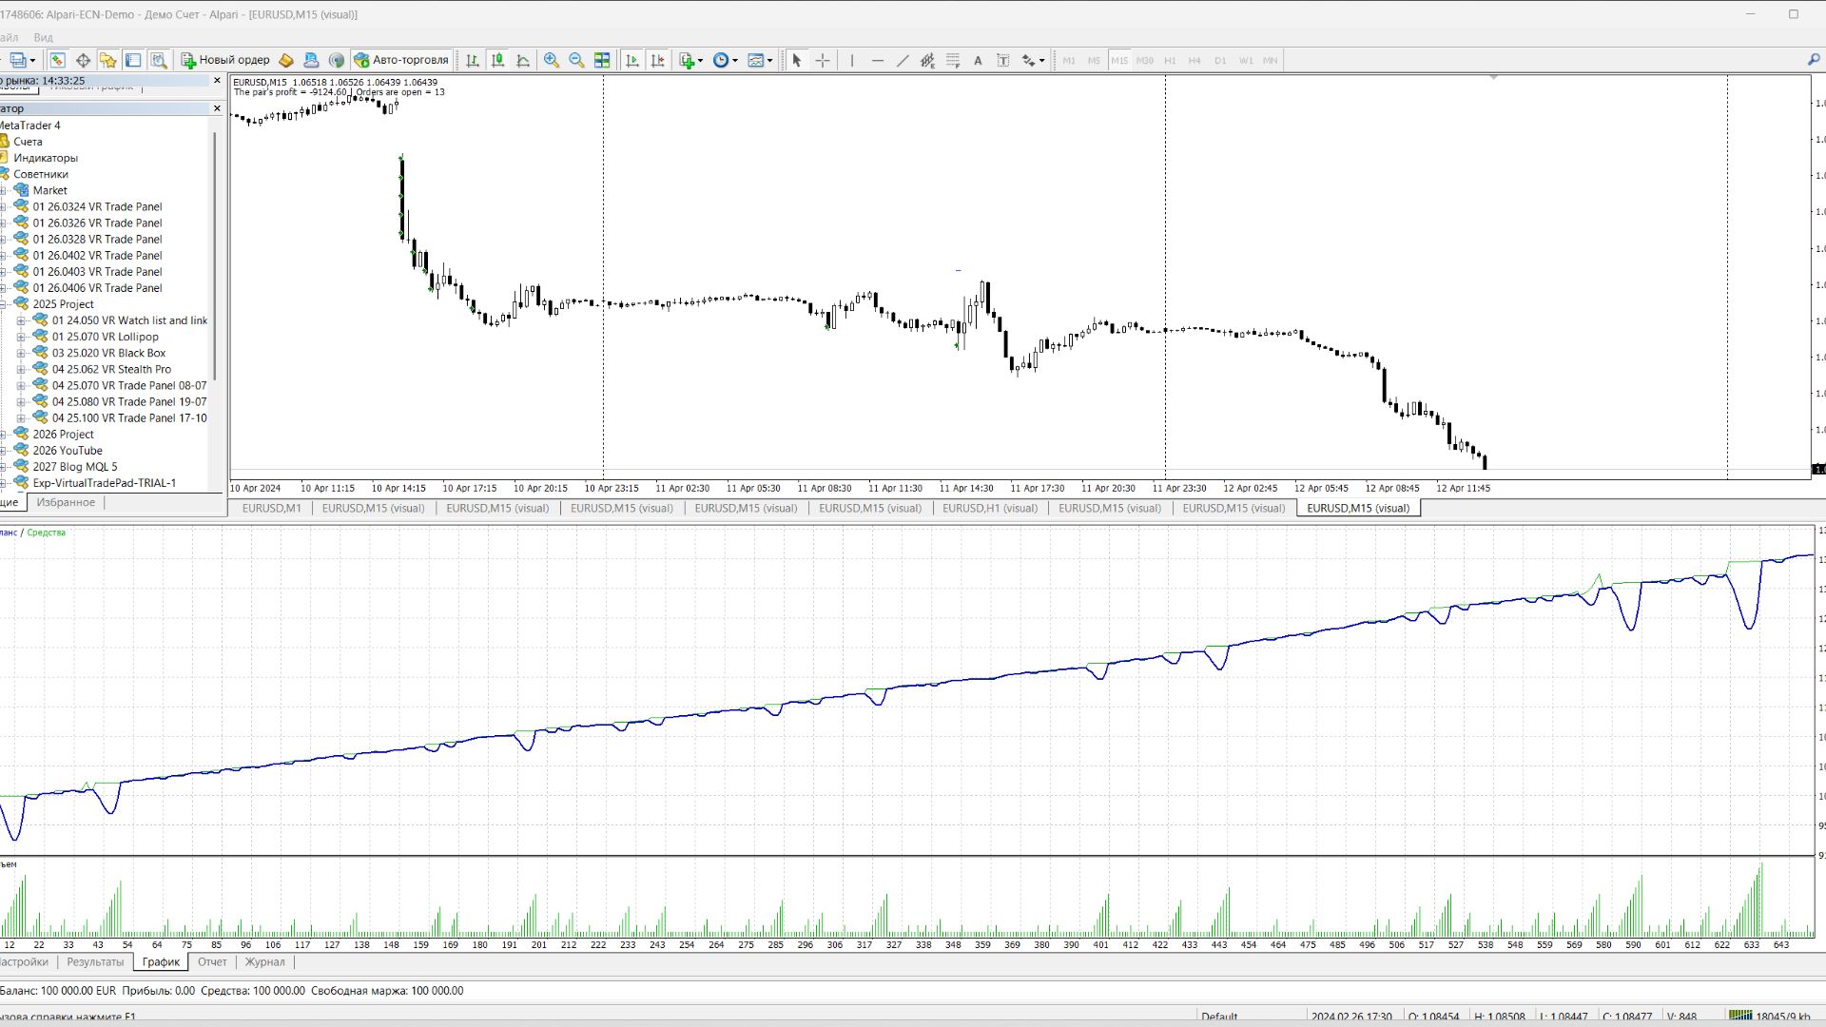Select the trendline drawing tool
This screenshot has width=1826, height=1027.
click(x=903, y=60)
